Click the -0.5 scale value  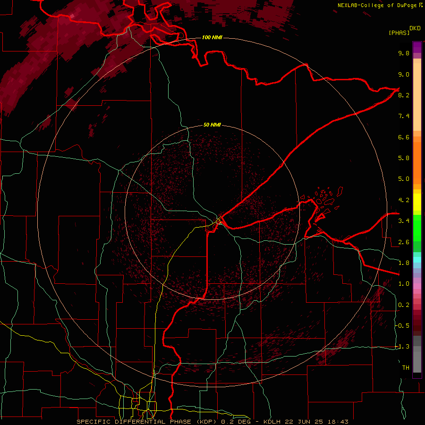(402, 325)
